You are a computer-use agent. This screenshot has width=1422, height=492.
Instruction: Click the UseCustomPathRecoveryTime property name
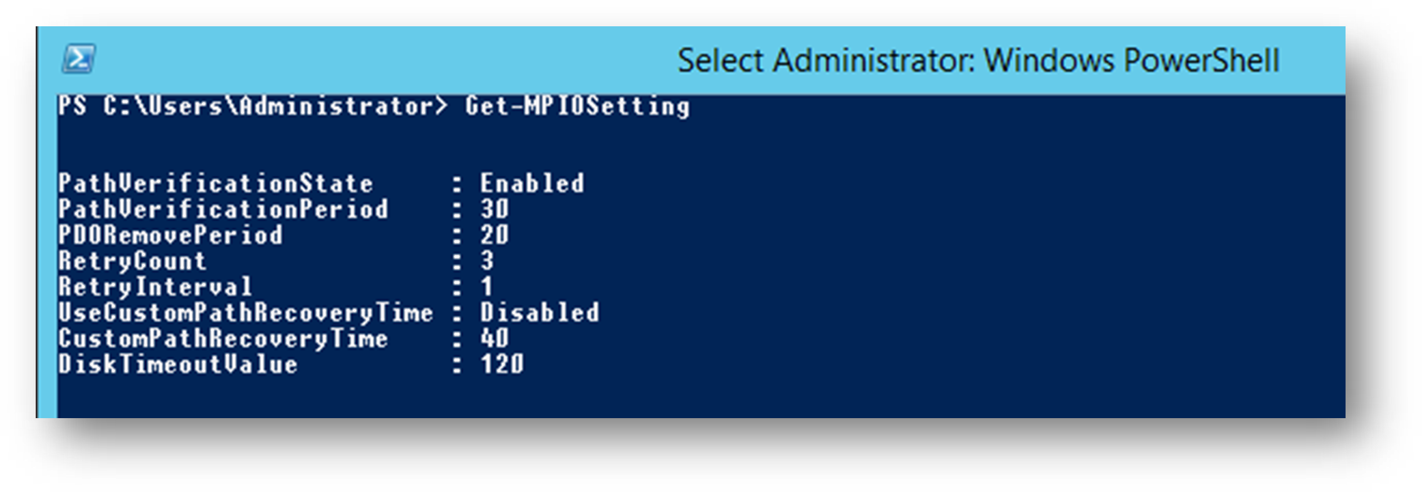click(246, 313)
